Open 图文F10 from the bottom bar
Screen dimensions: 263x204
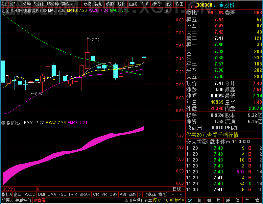[x=161, y=200]
